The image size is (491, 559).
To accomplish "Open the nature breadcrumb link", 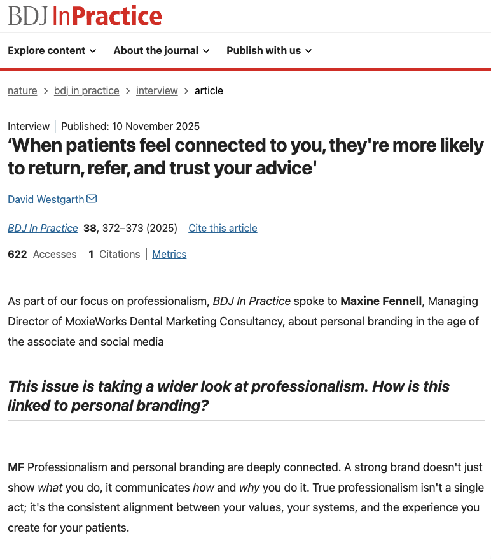I will tap(22, 90).
